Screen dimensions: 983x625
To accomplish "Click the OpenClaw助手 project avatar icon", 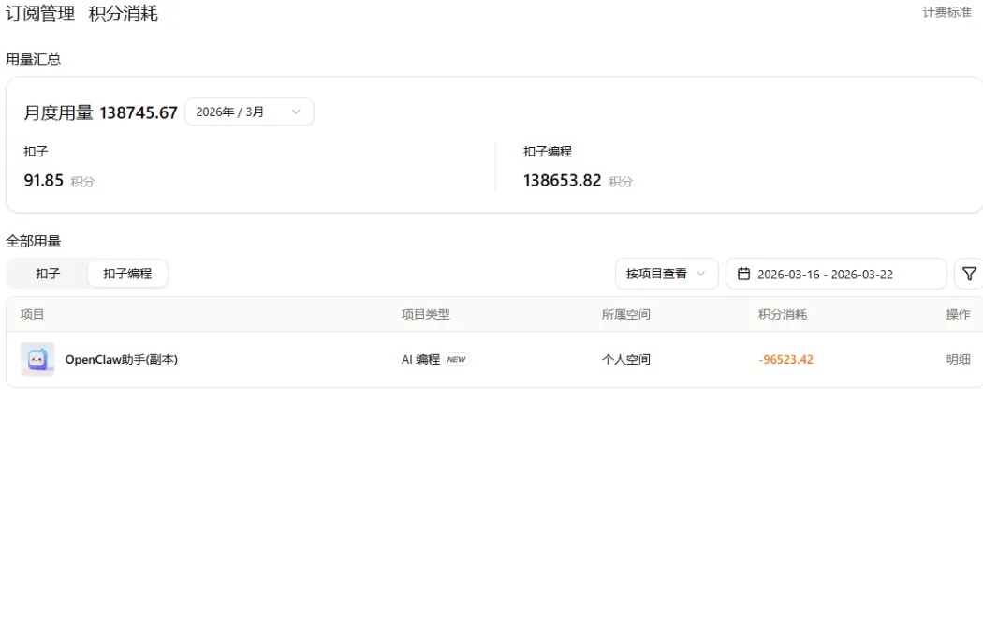I will (37, 359).
